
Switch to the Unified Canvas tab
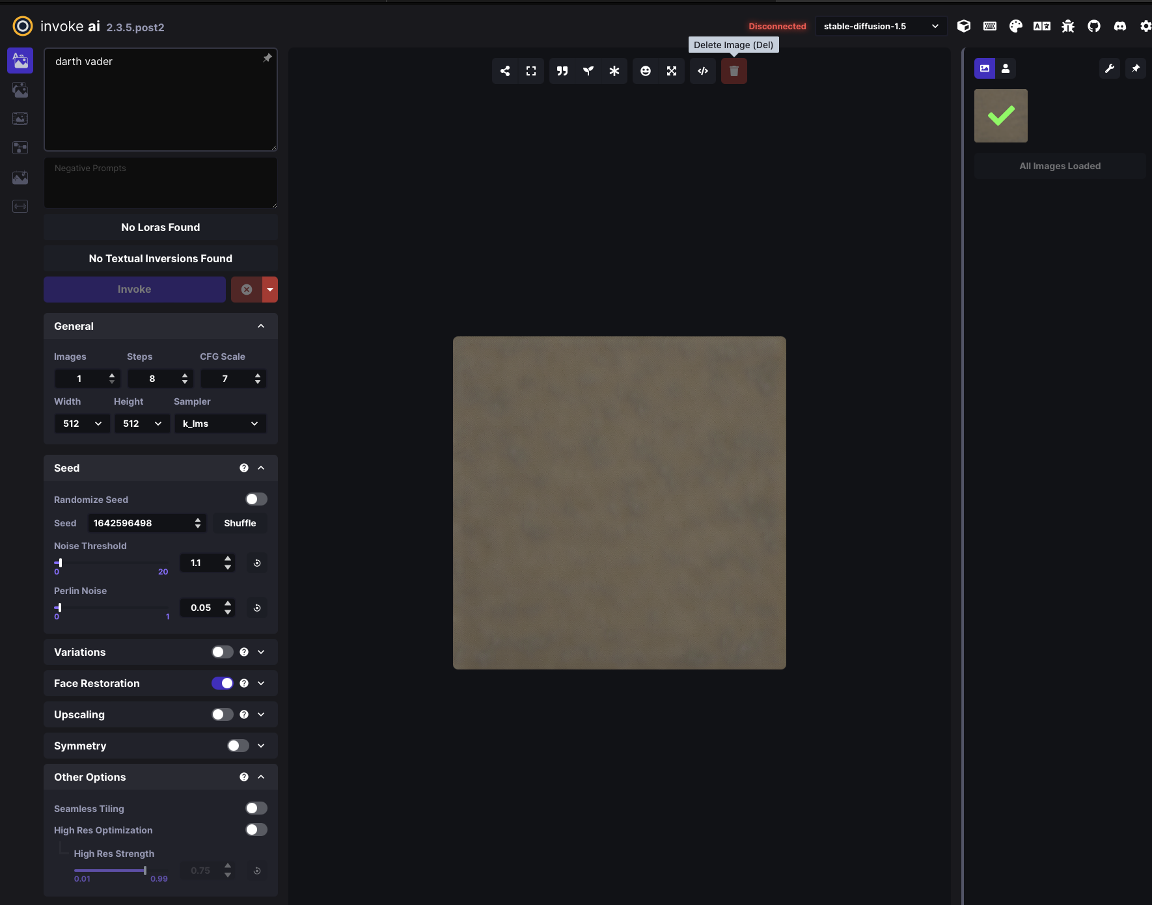(x=20, y=118)
